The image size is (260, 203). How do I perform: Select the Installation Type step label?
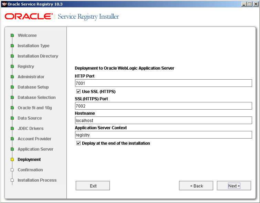(33, 45)
